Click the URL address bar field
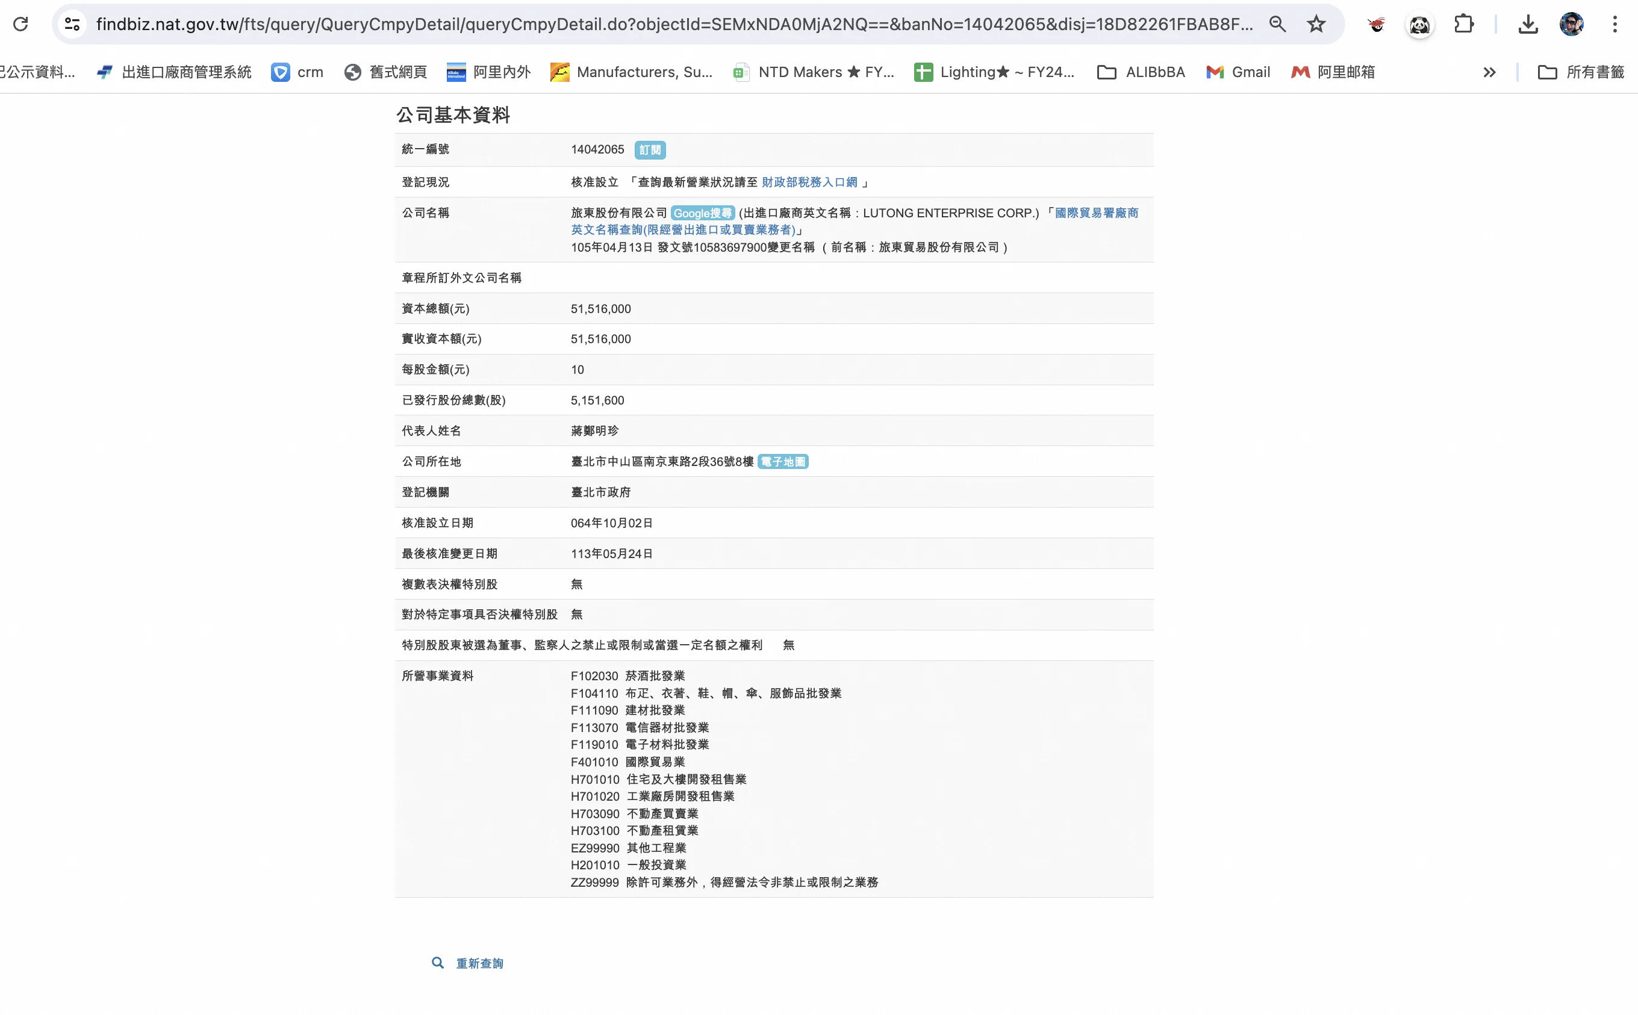This screenshot has width=1638, height=1015. pyautogui.click(x=671, y=24)
